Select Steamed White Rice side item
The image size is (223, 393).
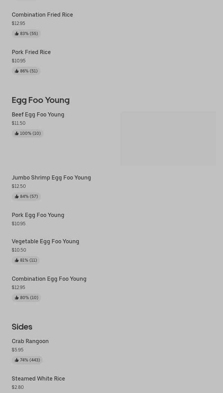[38, 378]
